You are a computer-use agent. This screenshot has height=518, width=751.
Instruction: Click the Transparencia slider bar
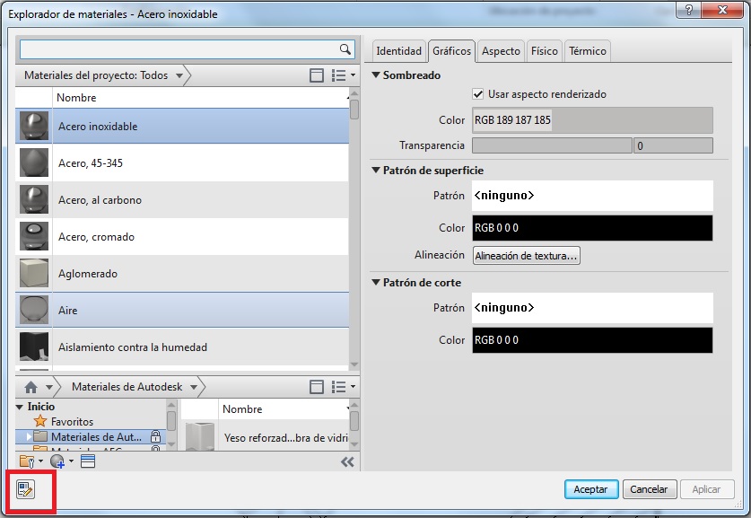coord(551,145)
